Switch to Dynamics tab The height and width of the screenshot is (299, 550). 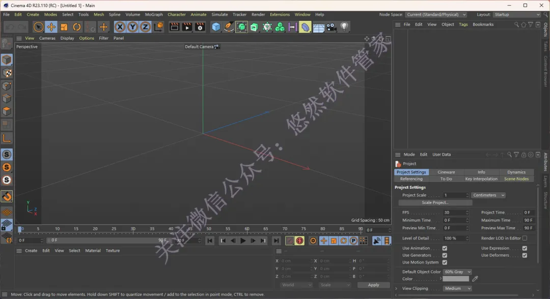tap(516, 172)
